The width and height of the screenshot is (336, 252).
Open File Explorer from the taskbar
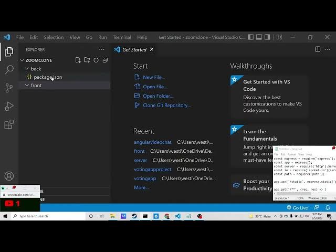coord(112,216)
